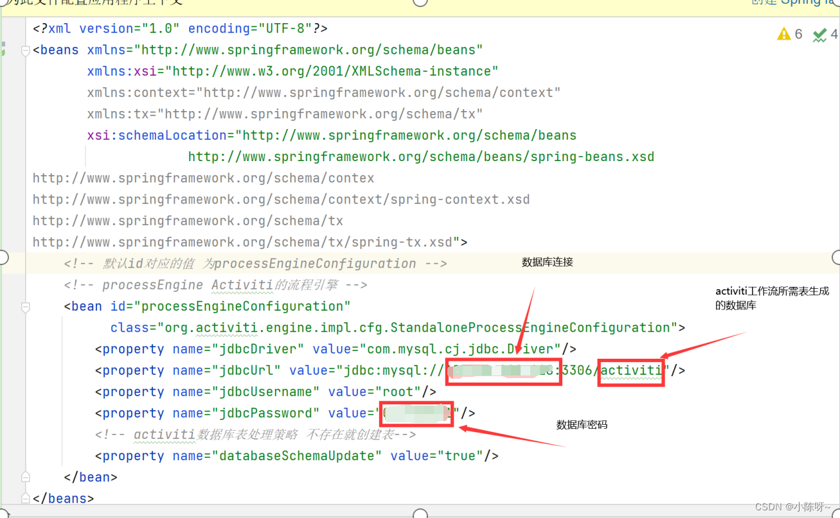Click the closing </beans> tag

[64, 498]
